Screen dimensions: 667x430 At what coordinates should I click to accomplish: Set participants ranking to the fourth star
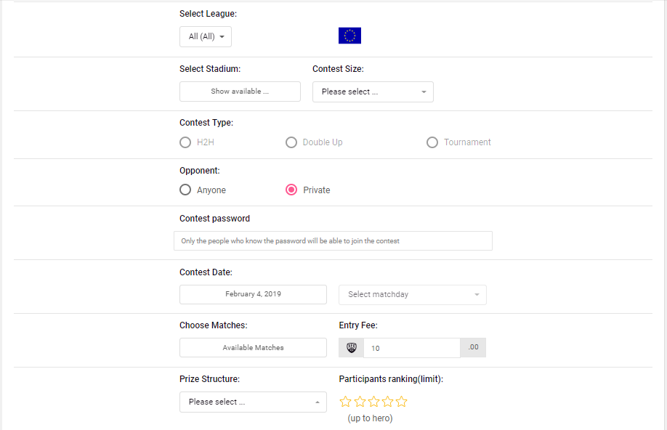point(387,402)
